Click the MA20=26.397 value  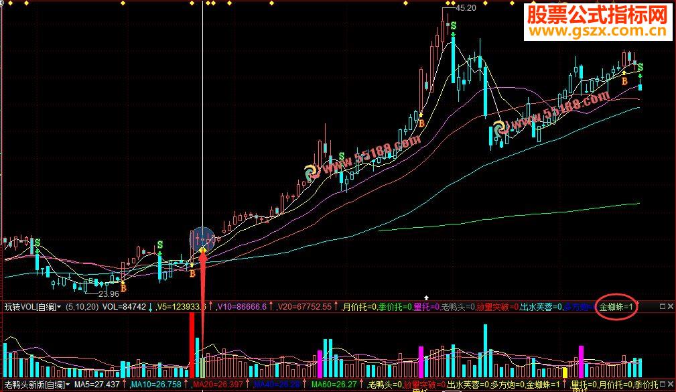coord(218,384)
